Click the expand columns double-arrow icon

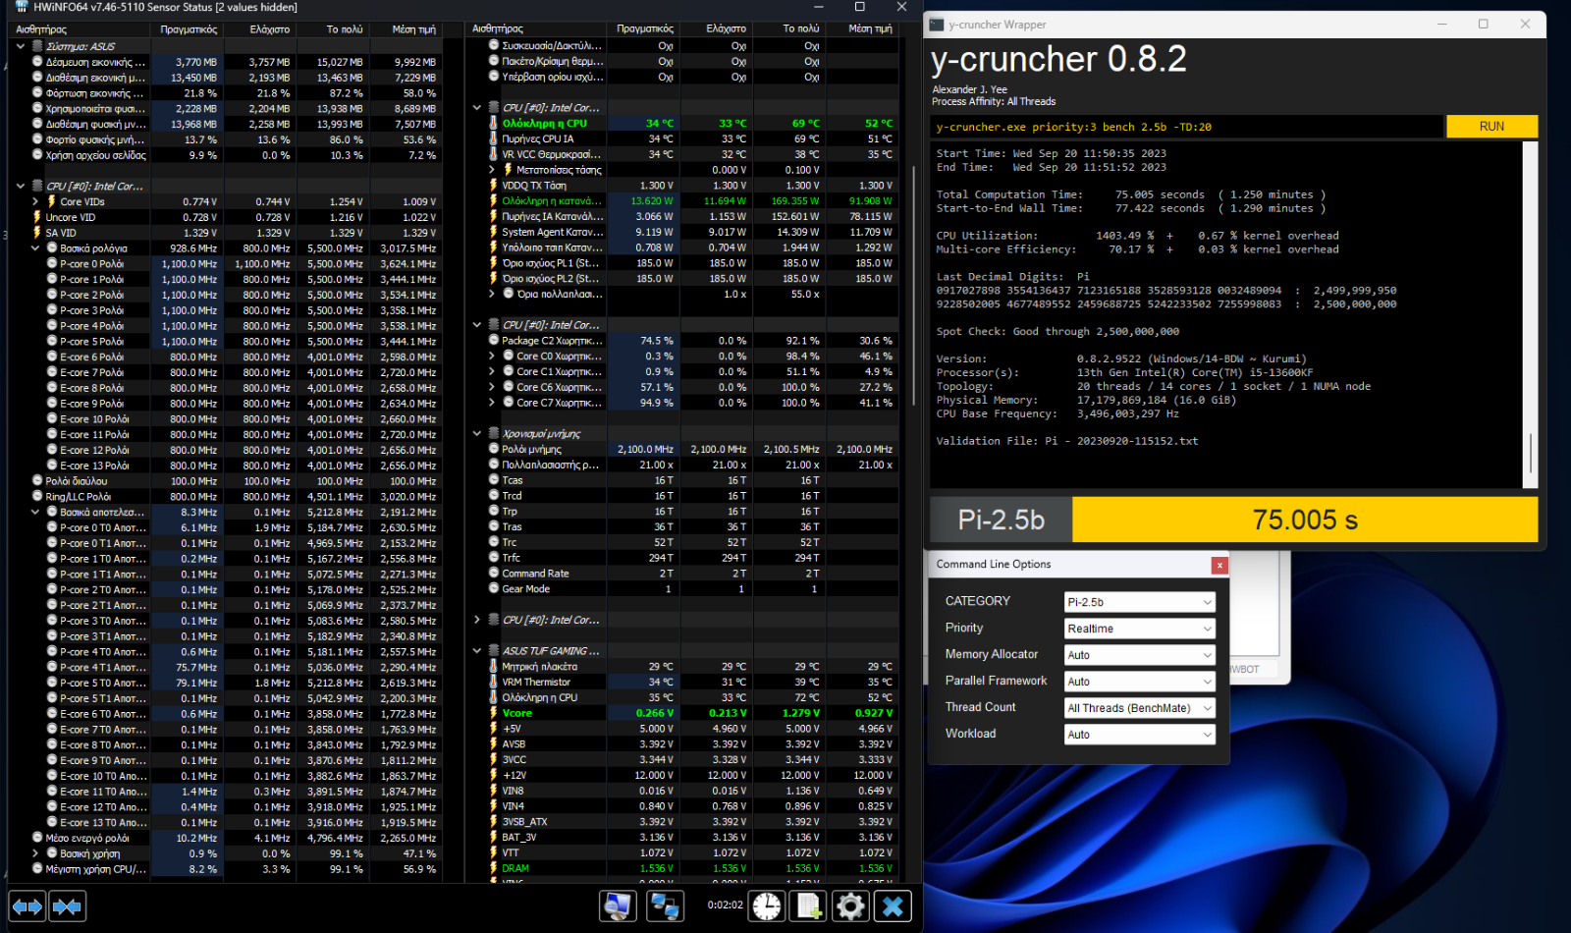[x=27, y=906]
